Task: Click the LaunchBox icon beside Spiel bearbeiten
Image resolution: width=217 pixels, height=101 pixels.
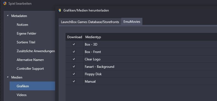Action: pos(5,4)
